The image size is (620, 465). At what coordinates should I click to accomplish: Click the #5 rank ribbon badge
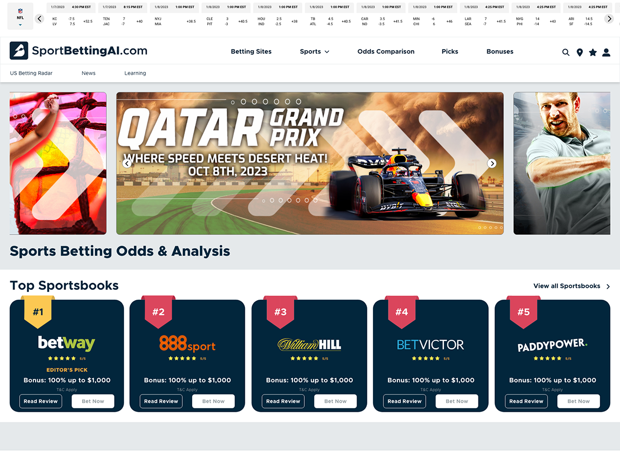523,312
